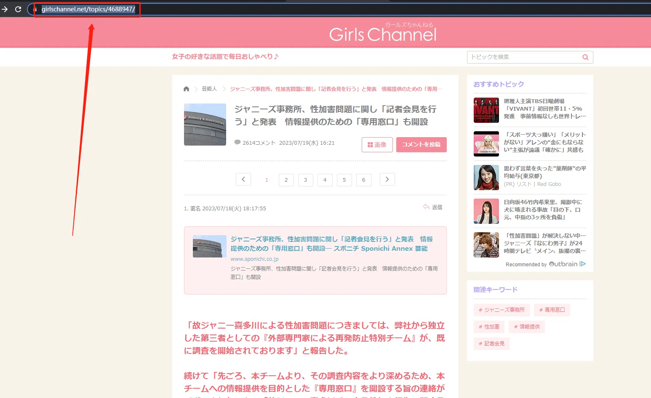Open スポーツ大っ嫌い recommended article thumbnail
The height and width of the screenshot is (398, 651).
486,144
